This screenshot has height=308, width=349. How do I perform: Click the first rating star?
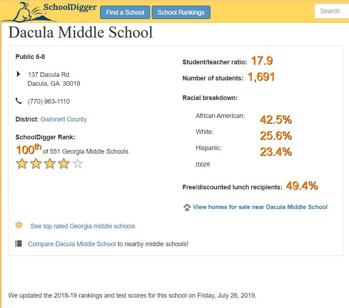coord(22,163)
